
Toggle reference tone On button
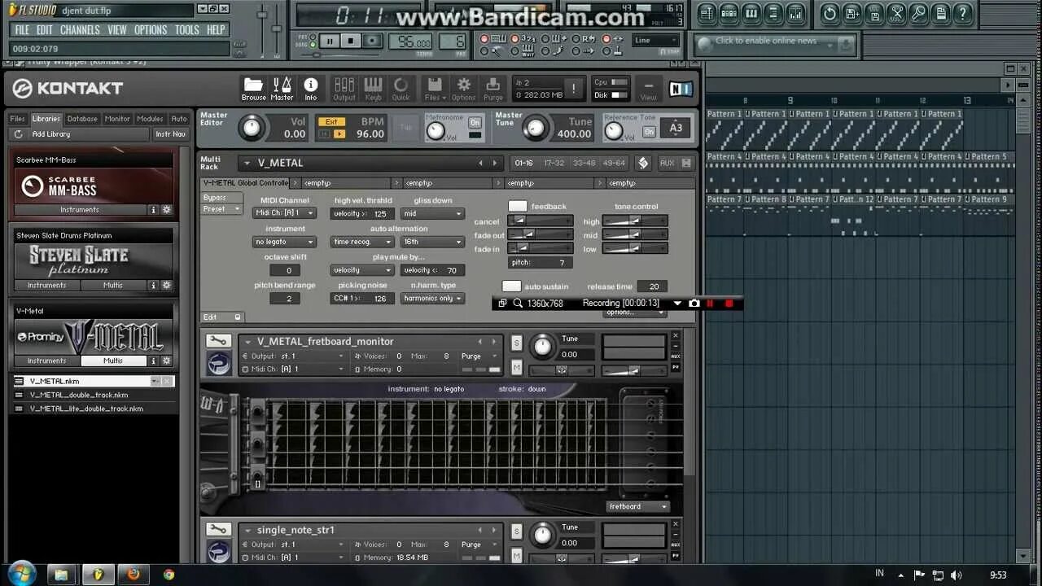(x=649, y=132)
